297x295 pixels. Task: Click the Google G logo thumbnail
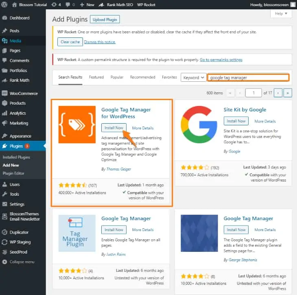pos(199,125)
